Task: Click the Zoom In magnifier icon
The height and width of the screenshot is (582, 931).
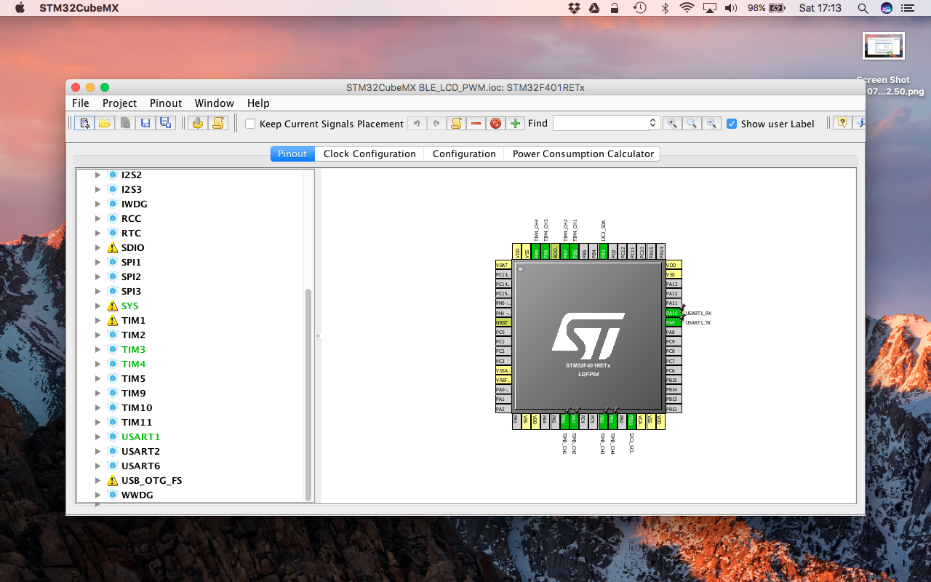Action: click(672, 123)
